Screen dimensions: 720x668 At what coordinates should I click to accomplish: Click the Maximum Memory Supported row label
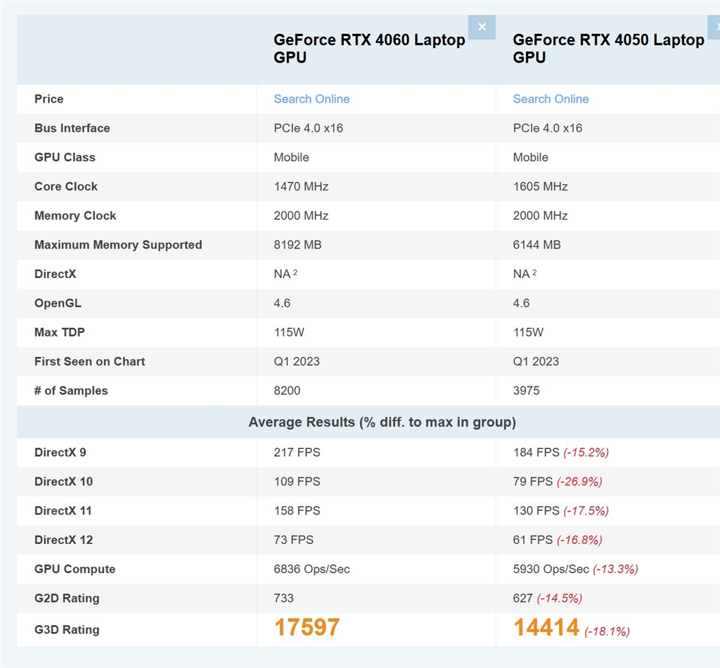coord(118,245)
